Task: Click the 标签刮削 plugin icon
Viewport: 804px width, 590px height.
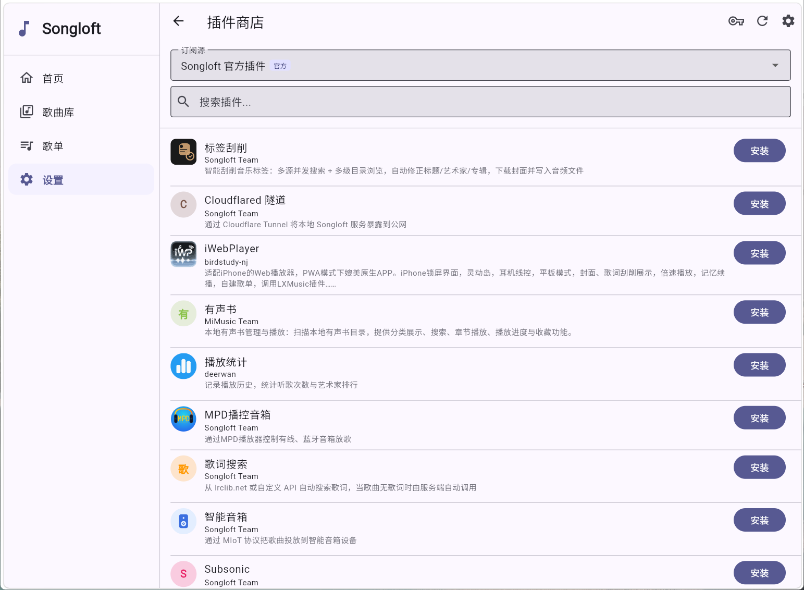Action: click(x=183, y=152)
